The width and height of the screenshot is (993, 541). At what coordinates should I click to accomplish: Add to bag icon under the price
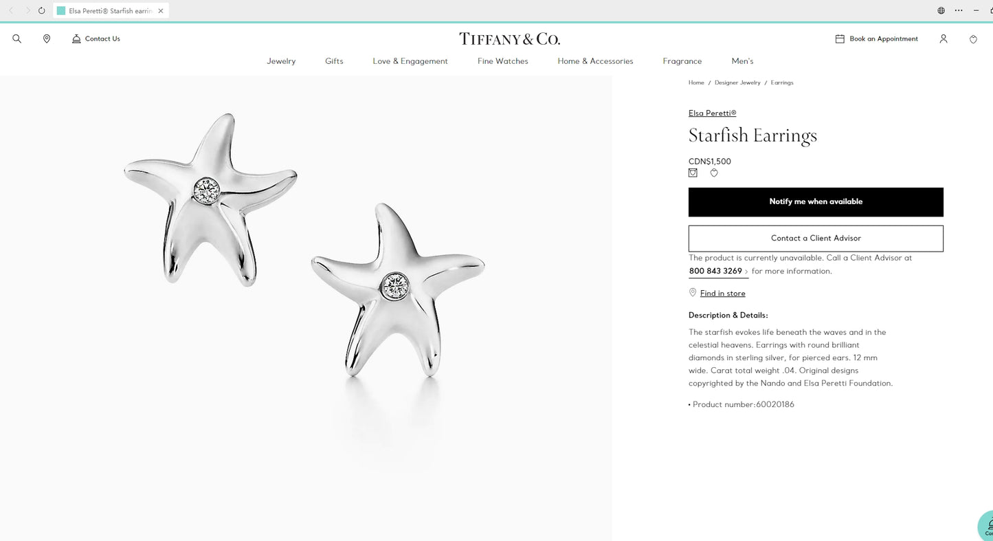coord(693,173)
